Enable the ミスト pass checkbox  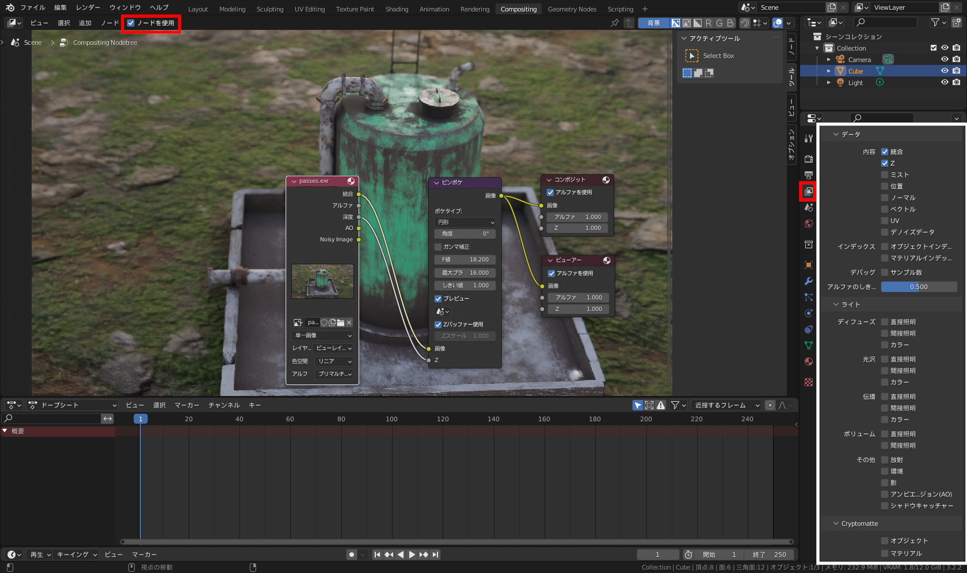(x=885, y=175)
